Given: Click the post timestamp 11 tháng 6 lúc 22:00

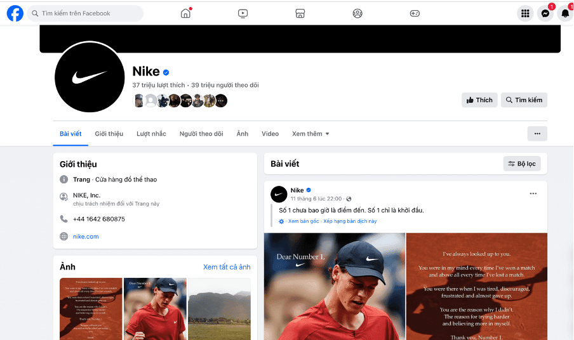Looking at the screenshot, I should tap(316, 199).
